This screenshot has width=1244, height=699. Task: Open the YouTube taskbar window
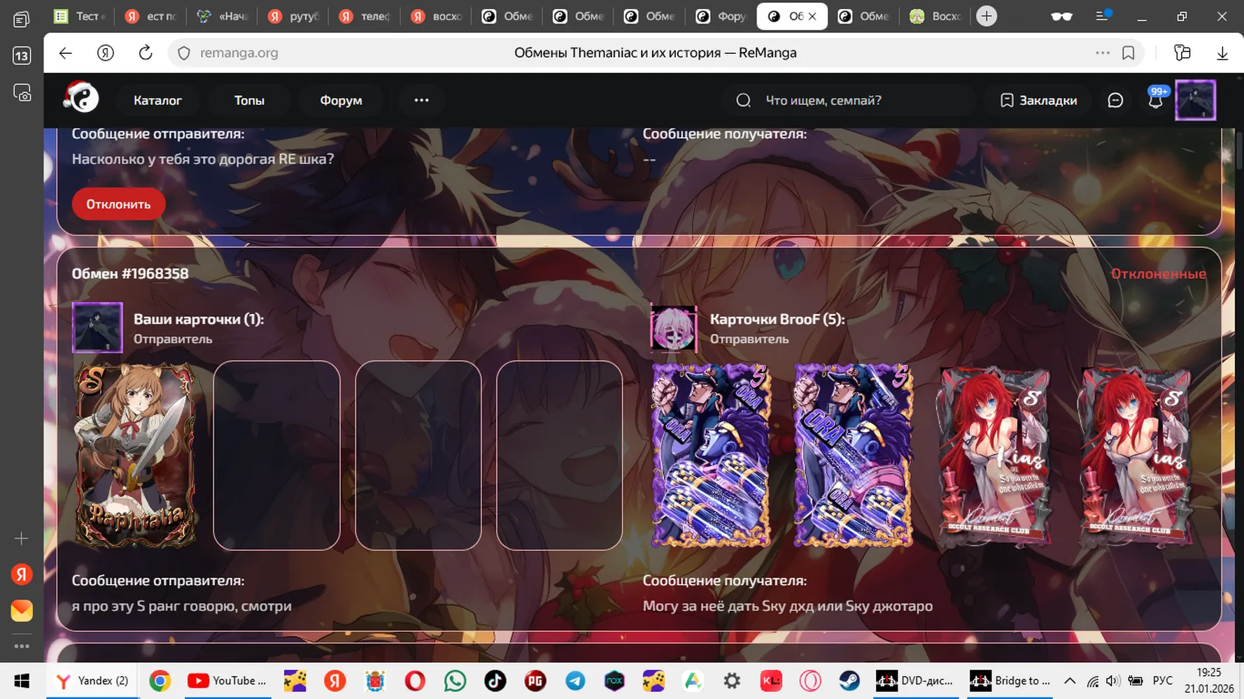pyautogui.click(x=227, y=681)
